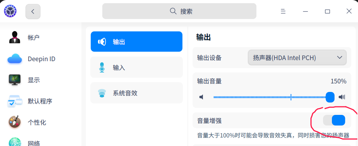Open the 网络 network settings
This screenshot has height=146, width=358.
(x=34, y=143)
